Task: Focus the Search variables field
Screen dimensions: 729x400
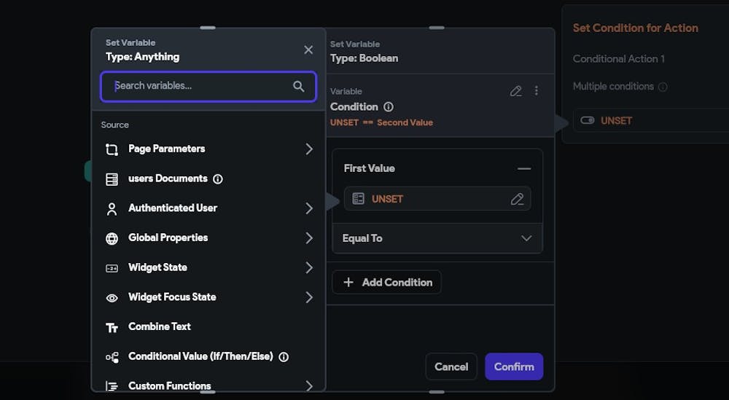Action: [x=208, y=87]
